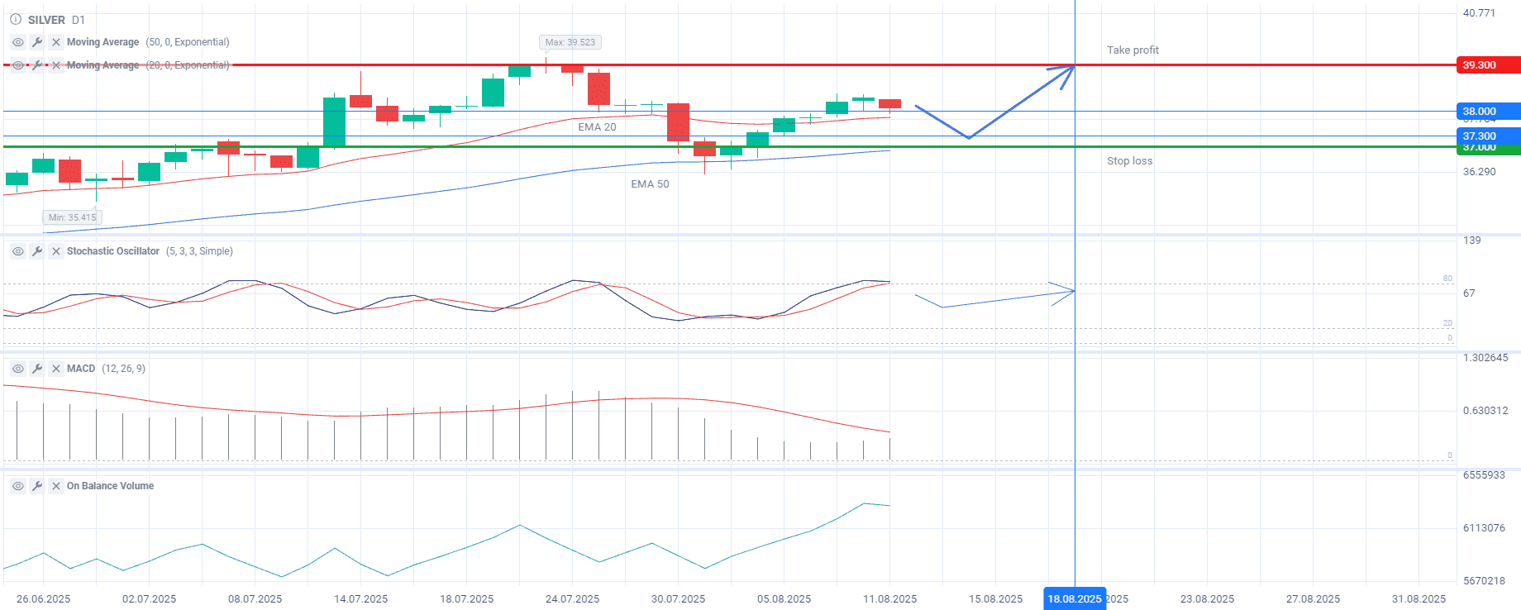Open MACD indicator settings wrench
Viewport: 1521px width, 610px height.
(37, 369)
